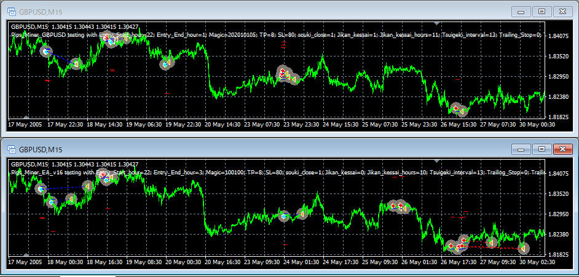Click the scroll marker triangle on the lower chart's time axis
Image resolution: width=579 pixels, height=277 pixels.
pos(26,254)
